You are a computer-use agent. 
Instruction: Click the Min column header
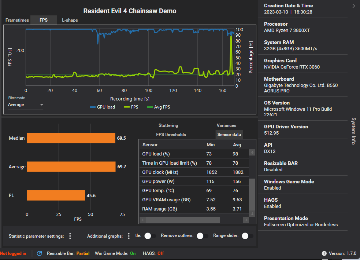coord(211,144)
